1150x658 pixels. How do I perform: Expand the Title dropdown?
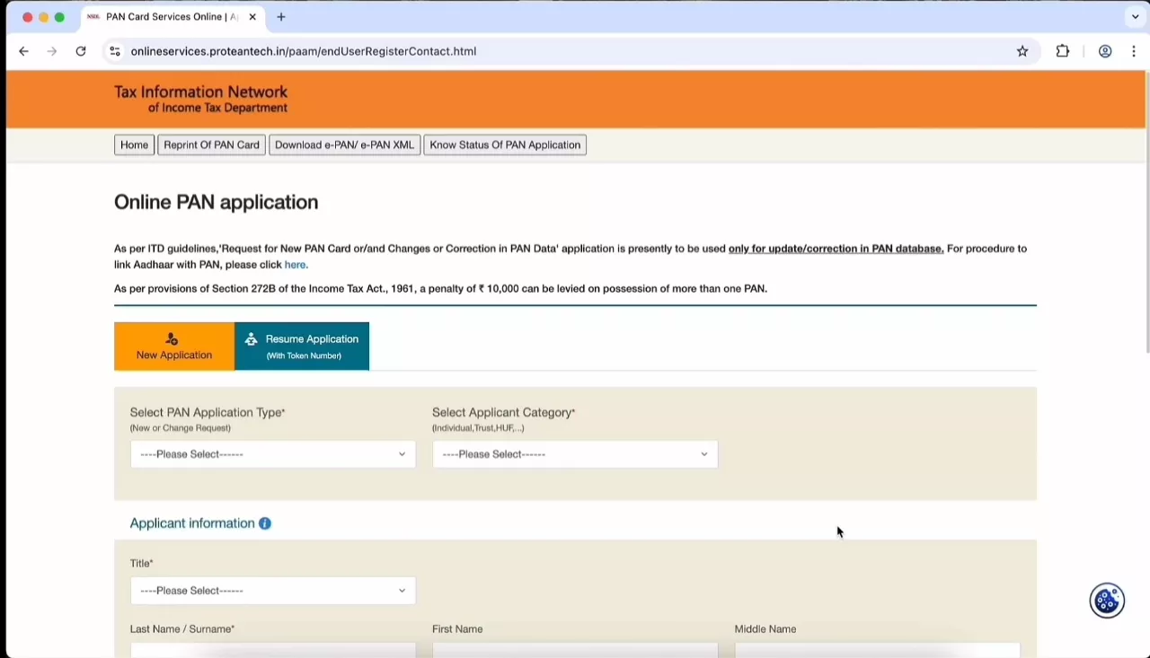(272, 591)
